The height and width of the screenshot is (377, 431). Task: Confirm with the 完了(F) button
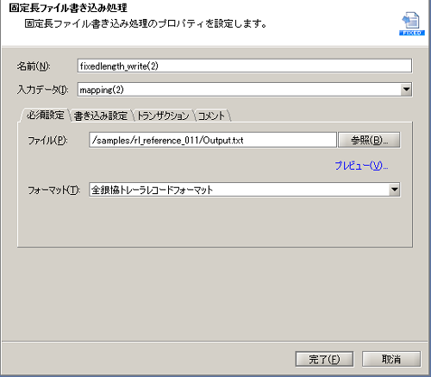(x=324, y=359)
